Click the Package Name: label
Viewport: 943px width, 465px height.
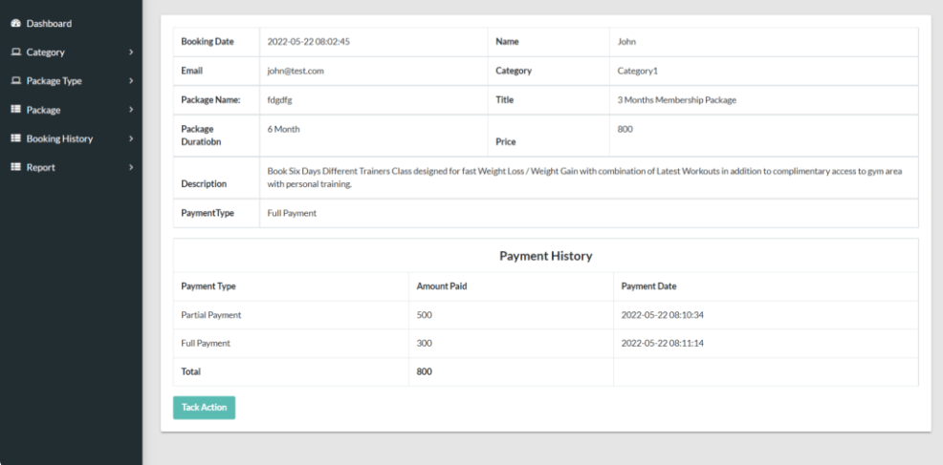(x=210, y=100)
